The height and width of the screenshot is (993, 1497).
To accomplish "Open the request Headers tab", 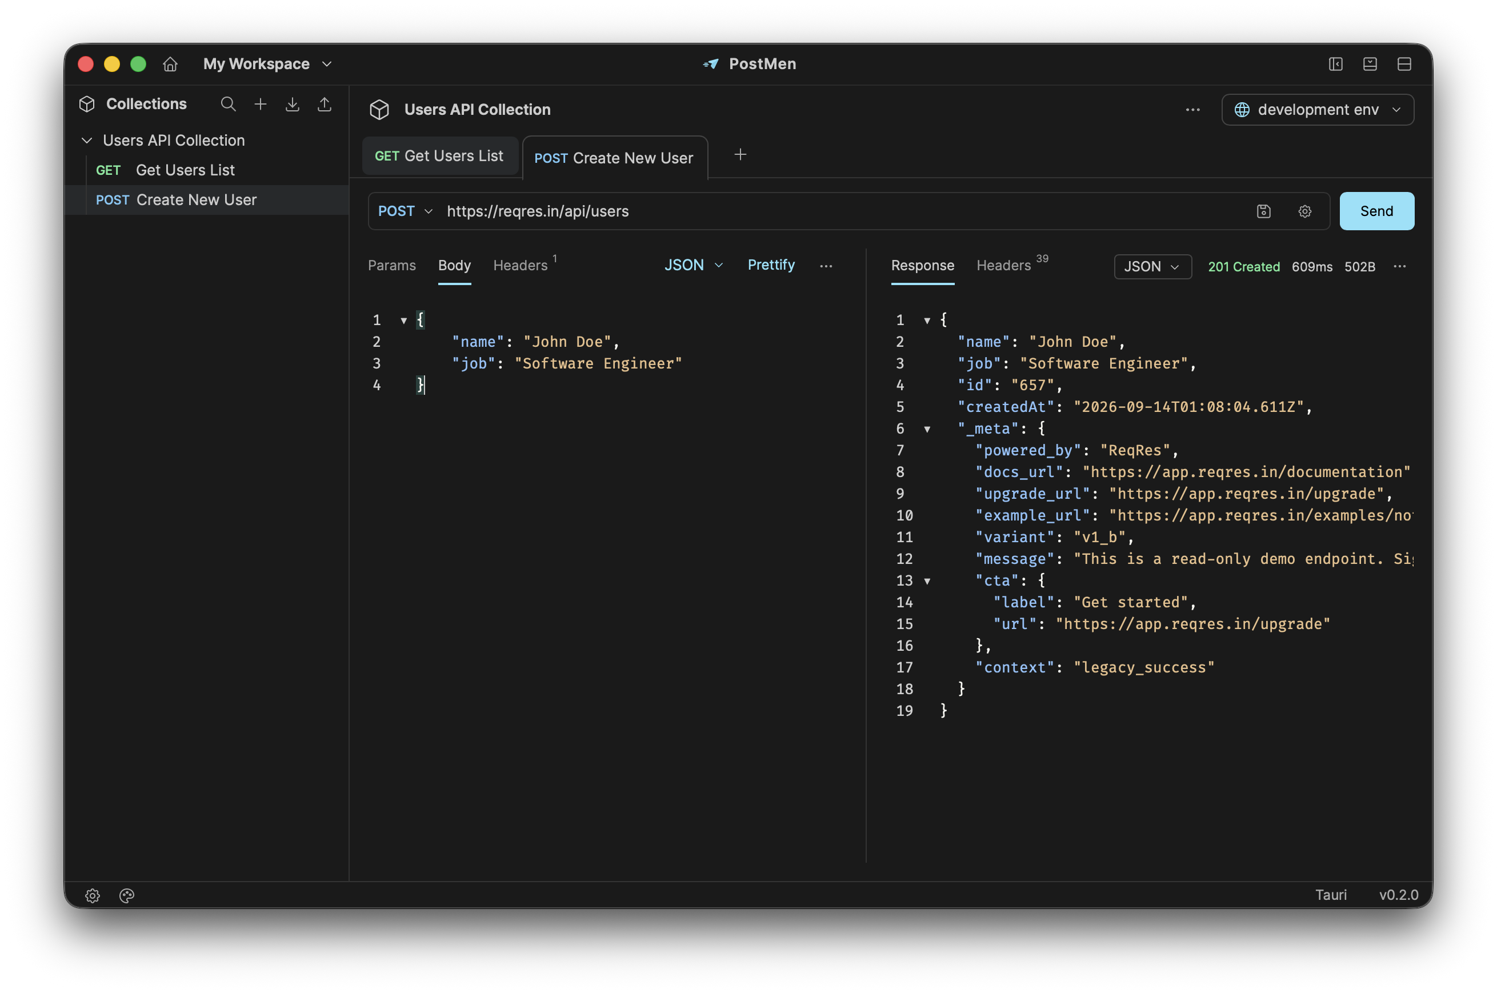I will [x=525, y=264].
